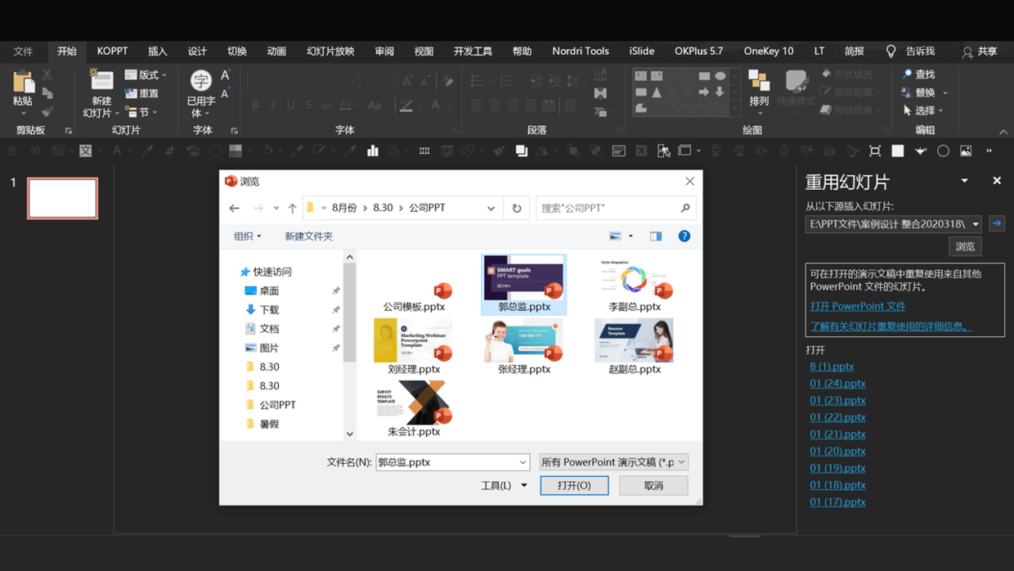The width and height of the screenshot is (1014, 571).
Task: Toggle the preview pane icon
Action: [656, 236]
